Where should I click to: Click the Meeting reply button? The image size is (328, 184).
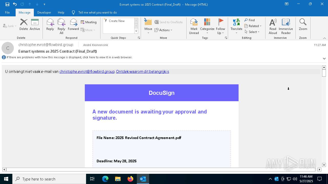coord(89,22)
